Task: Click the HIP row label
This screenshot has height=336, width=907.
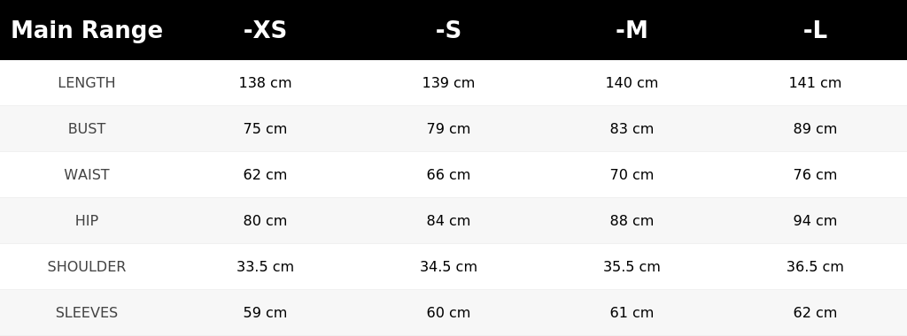Action: (87, 220)
